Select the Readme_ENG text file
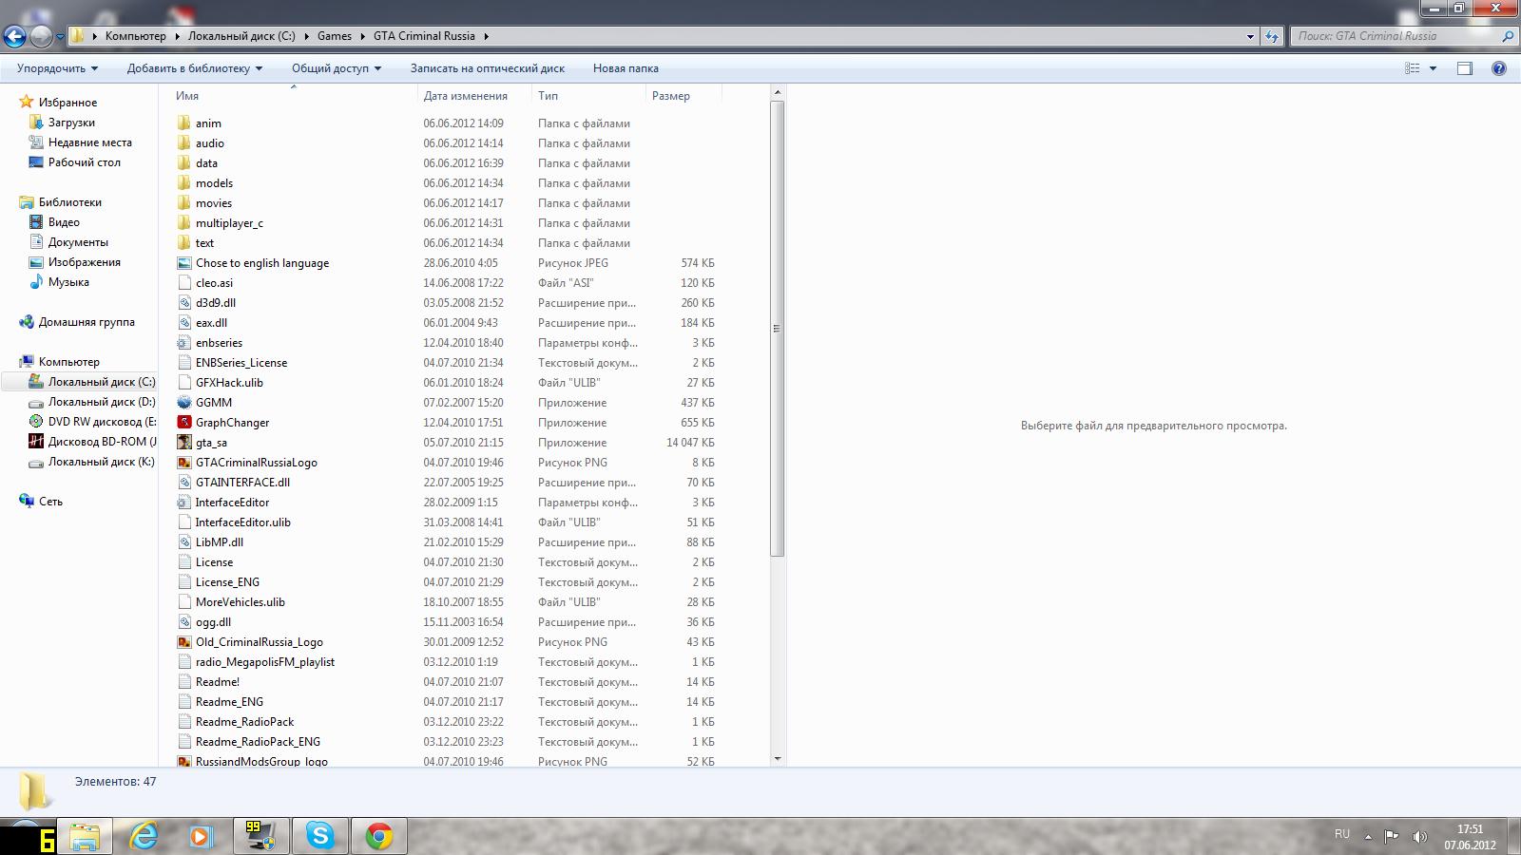 pos(229,702)
